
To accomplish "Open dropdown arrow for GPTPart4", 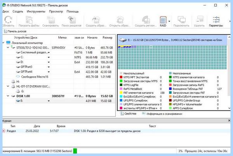I will coord(49,72).
